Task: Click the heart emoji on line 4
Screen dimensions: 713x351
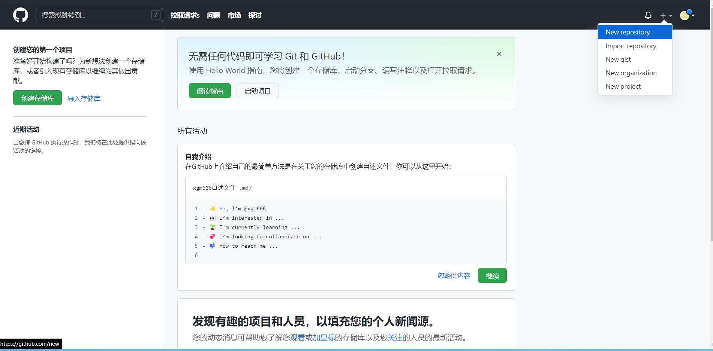Action: (x=213, y=236)
